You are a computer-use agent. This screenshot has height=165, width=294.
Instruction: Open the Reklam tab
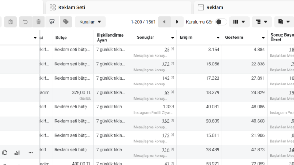pyautogui.click(x=244, y=7)
